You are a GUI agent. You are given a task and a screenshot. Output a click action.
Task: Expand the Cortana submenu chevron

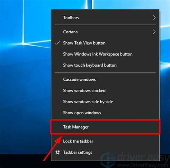point(154,32)
